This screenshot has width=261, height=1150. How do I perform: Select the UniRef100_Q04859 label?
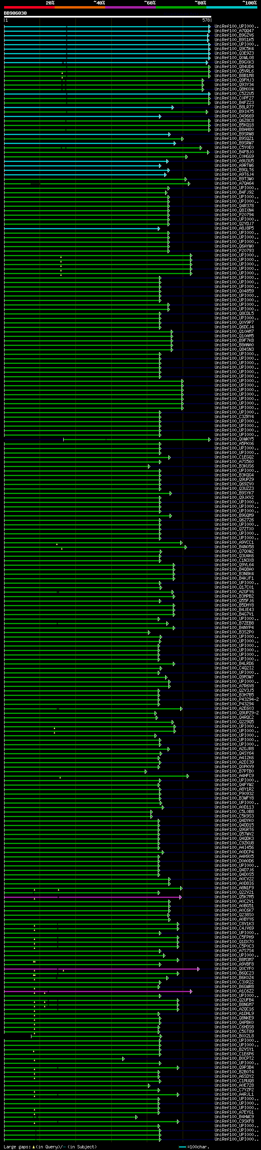[x=234, y=291]
